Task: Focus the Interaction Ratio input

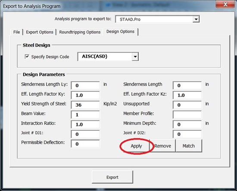Action: point(85,124)
